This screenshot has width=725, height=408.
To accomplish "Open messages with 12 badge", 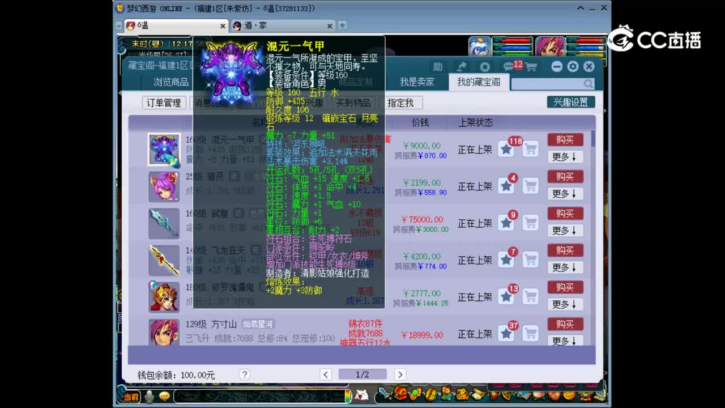I will point(509,67).
